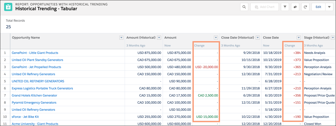The height and width of the screenshot is (126, 336).
Task: Click the Needs Analysis stage cell
Action: coord(315,53)
